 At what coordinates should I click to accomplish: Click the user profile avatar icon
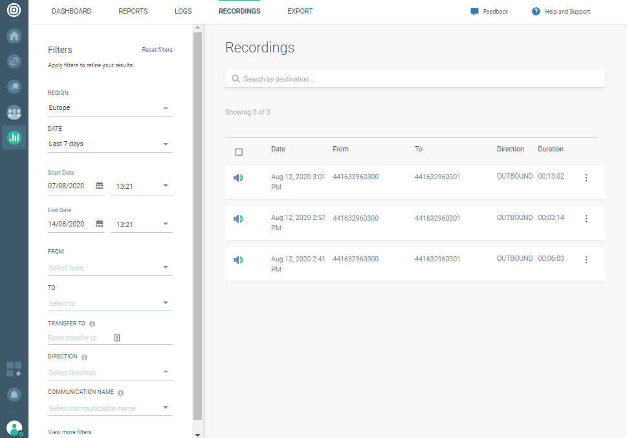coord(14,428)
